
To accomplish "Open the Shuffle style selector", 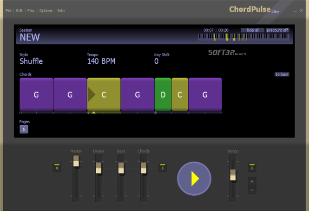I will (31, 61).
